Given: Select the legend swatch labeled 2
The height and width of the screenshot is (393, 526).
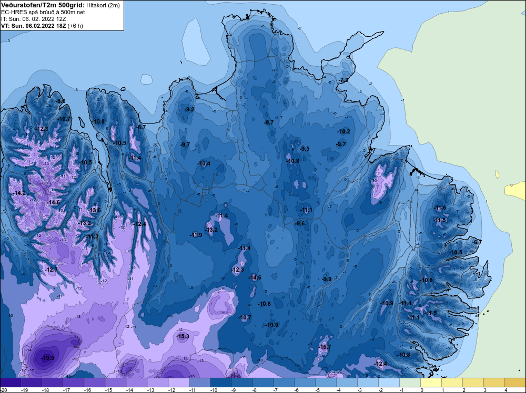Looking at the screenshot, I should tap(473, 382).
